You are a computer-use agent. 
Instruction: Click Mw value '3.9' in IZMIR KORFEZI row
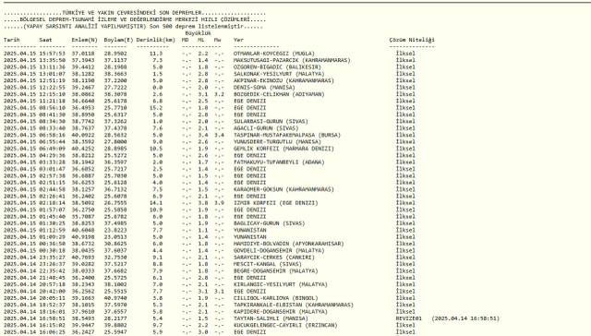pos(219,203)
